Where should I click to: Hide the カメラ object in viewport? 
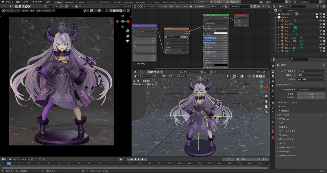point(320,28)
